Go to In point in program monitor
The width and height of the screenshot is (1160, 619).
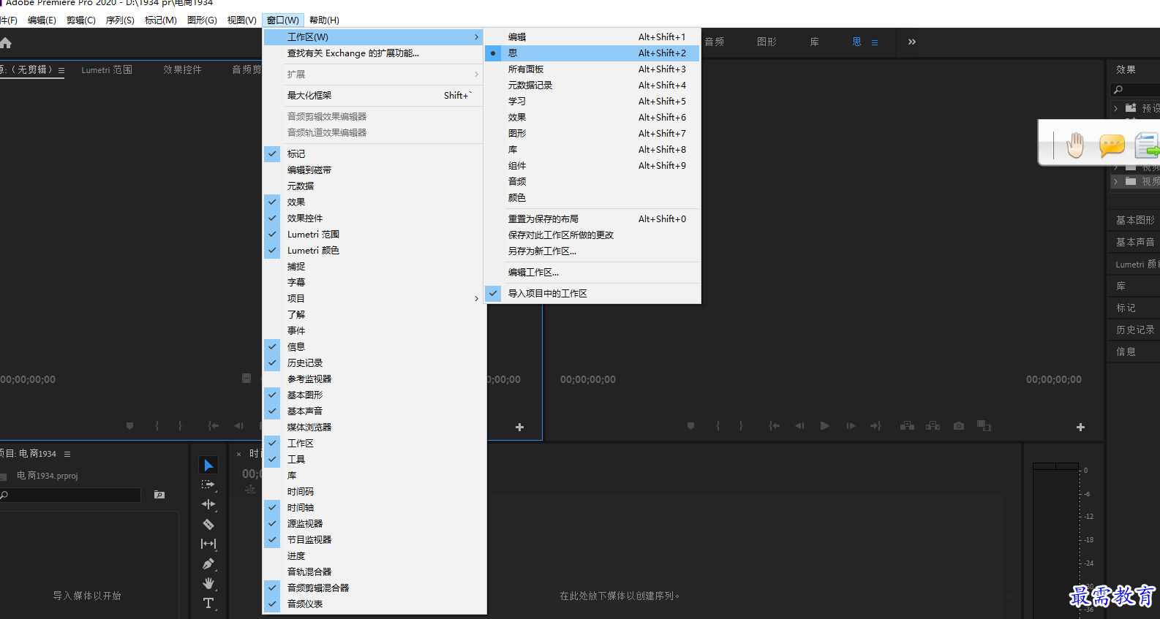coord(775,426)
